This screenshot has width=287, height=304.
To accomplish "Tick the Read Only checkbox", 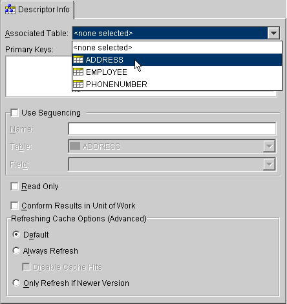I will click(x=15, y=187).
